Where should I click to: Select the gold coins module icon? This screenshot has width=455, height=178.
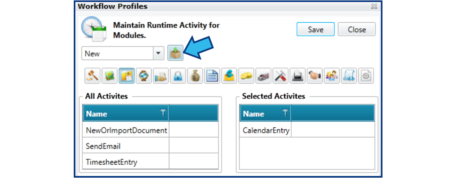point(246,76)
